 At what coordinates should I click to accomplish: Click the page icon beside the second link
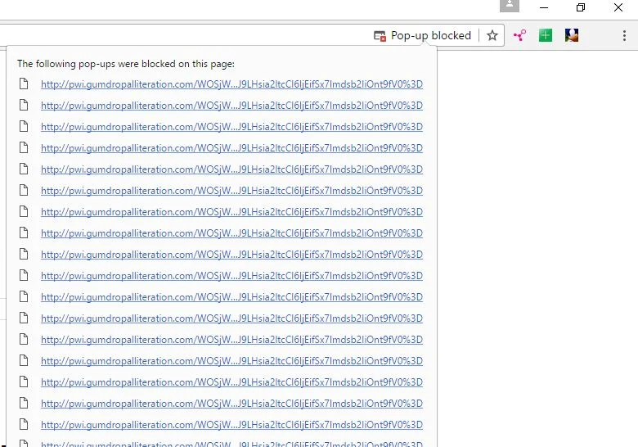[24, 105]
